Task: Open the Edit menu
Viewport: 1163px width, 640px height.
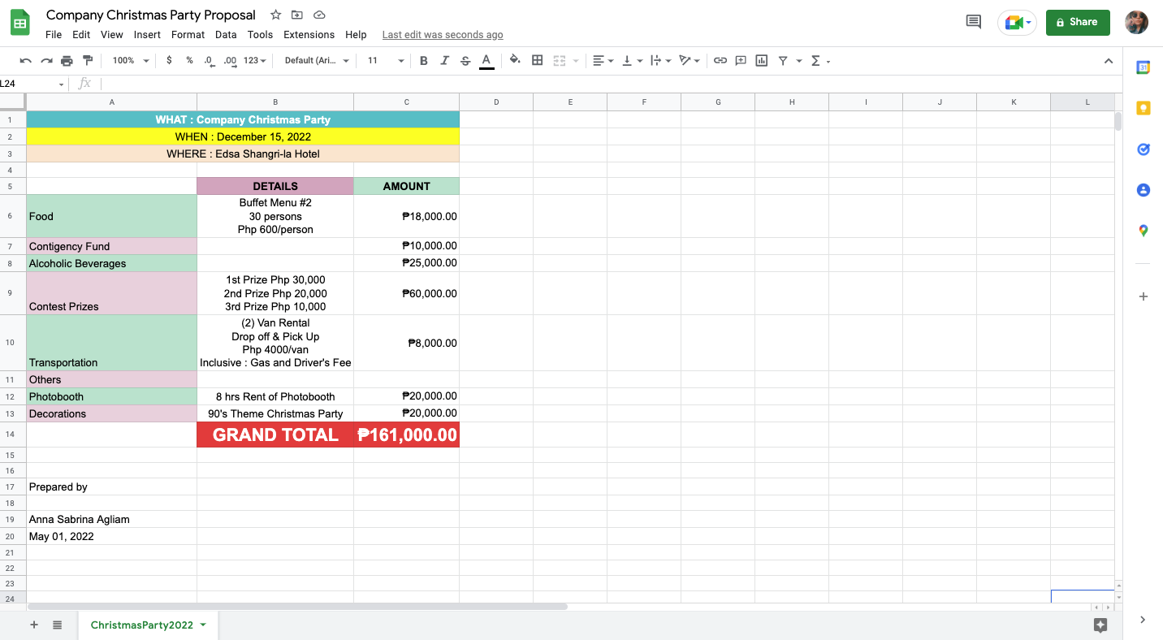Action: [81, 35]
